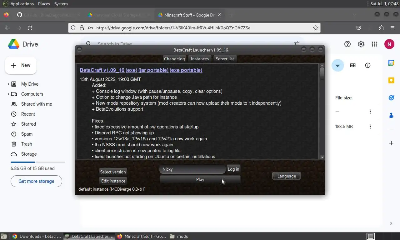400x240 pixels.
Task: Open Google Contacts side panel icon
Action: pos(391,115)
